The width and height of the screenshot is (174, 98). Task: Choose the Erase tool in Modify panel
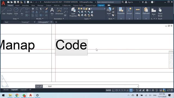pyautogui.click(x=46, y=9)
